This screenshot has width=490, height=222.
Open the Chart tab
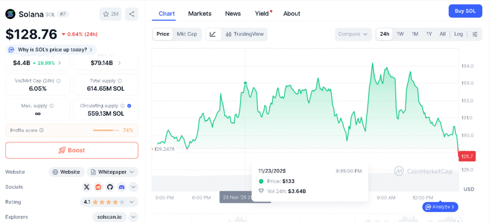point(167,14)
